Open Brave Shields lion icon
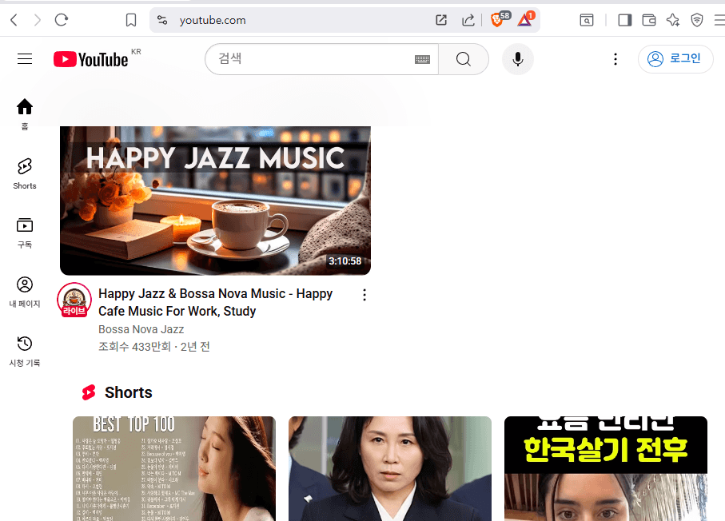 coord(496,20)
